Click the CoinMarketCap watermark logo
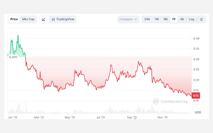Image resolution: width=213 pixels, height=133 pixels. coord(156,101)
